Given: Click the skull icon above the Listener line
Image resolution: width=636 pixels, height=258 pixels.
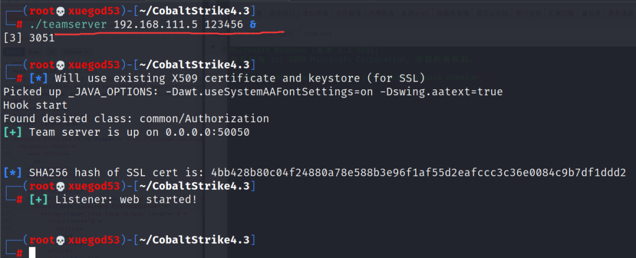Looking at the screenshot, I should [60, 186].
